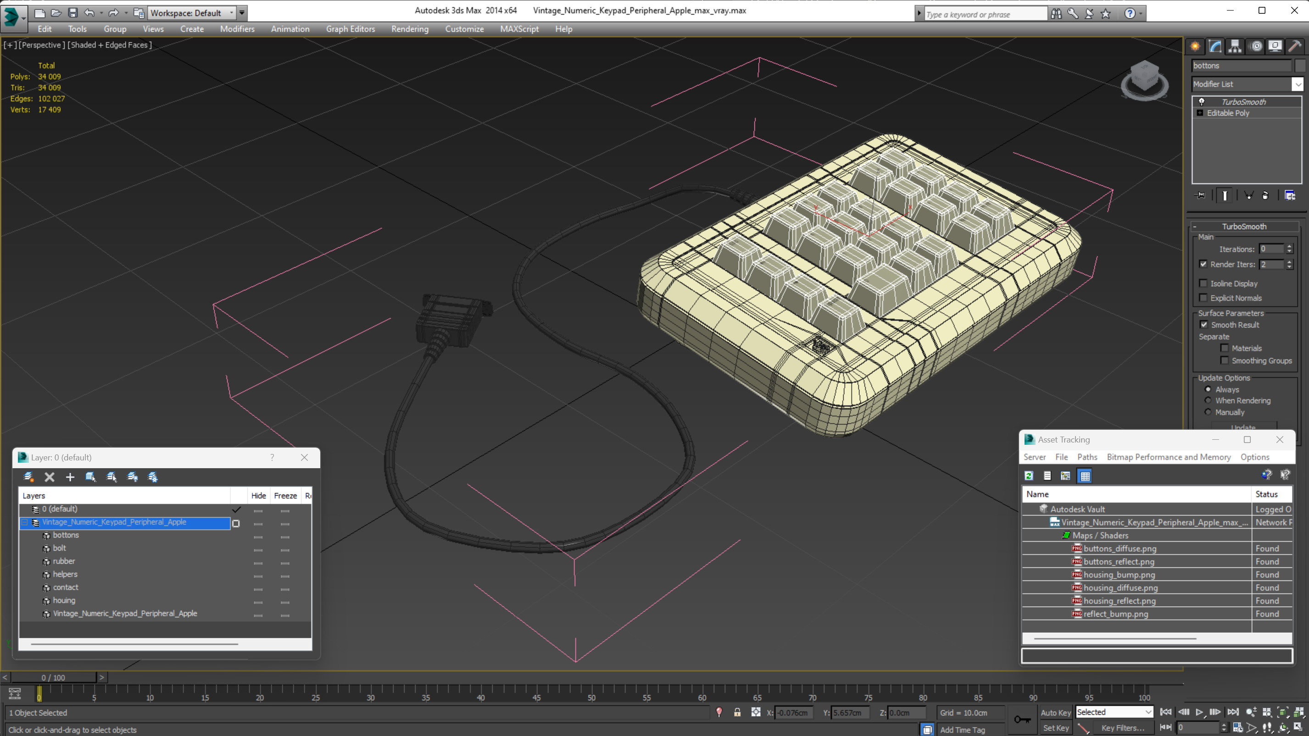Click the Selection Lock toggle padlock icon

tap(737, 712)
